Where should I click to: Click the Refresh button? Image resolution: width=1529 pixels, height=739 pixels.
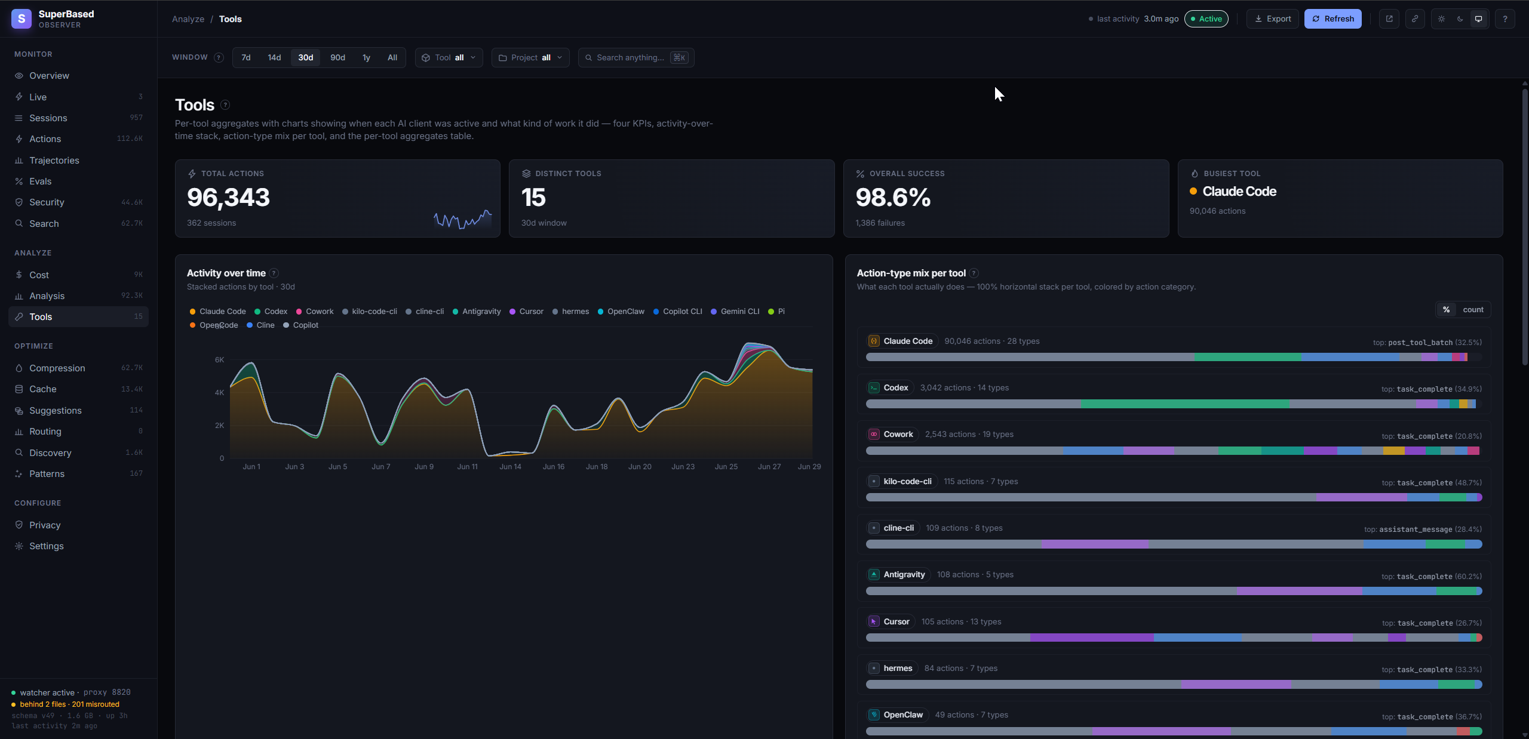click(x=1332, y=19)
